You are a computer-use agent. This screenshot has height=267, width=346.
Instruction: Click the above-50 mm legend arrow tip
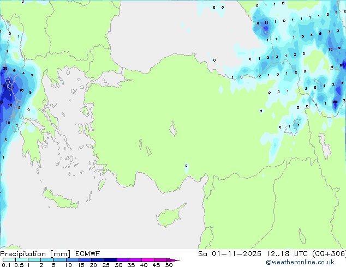[172, 260]
